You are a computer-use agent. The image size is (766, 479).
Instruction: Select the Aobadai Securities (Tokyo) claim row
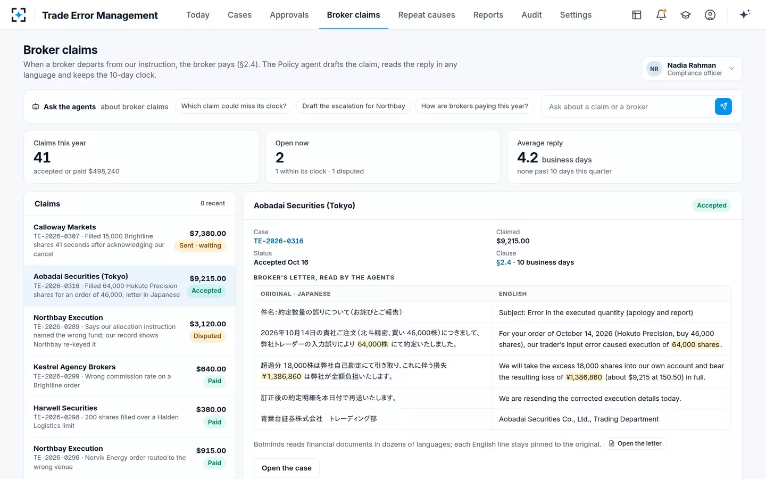(x=130, y=286)
